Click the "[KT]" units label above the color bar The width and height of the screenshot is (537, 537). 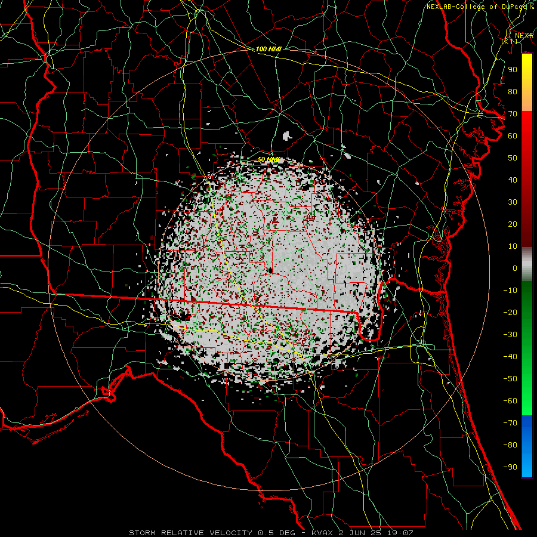pyautogui.click(x=510, y=41)
